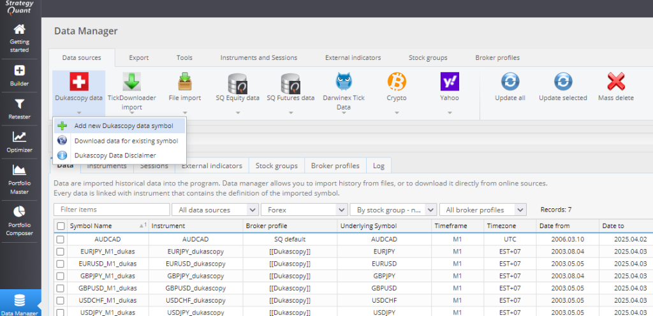Open the Forex filter dropdown
The width and height of the screenshot is (653, 316).
coord(304,210)
